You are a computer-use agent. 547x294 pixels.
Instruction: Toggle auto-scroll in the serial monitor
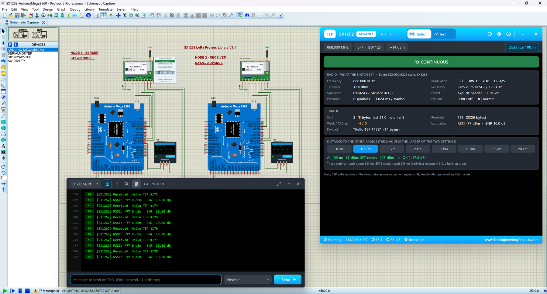click(107, 184)
